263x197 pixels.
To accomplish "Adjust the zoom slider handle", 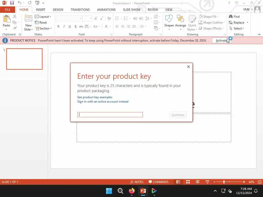I will pyautogui.click(x=224, y=182).
